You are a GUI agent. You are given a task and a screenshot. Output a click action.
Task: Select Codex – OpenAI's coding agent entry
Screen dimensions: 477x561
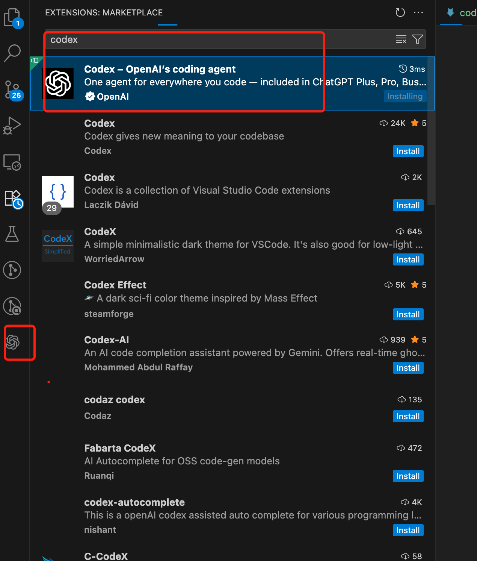(225, 83)
